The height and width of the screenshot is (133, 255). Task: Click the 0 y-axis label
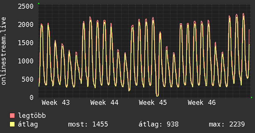click(x=32, y=97)
